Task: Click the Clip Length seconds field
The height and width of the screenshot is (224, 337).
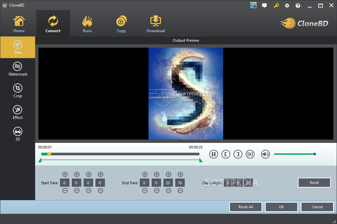Action: point(248,183)
